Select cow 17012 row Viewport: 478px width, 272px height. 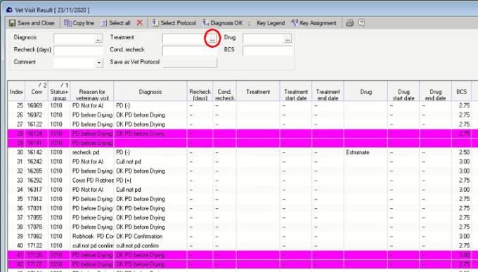243,199
